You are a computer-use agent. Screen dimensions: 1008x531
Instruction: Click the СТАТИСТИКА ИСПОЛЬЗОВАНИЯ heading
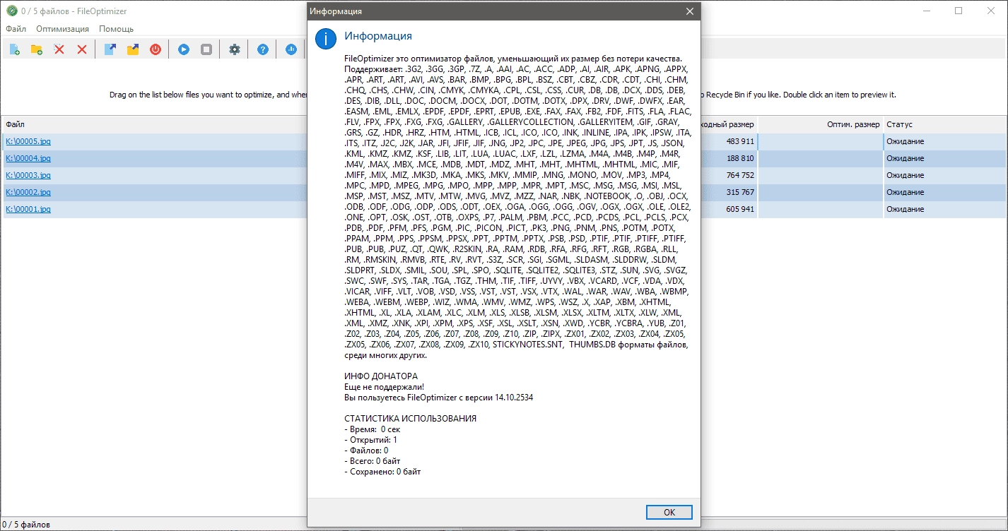click(410, 419)
